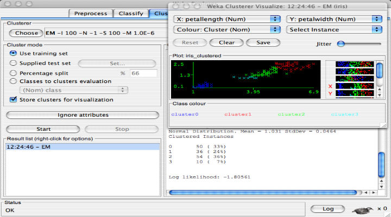Switch to the Preprocess tab
The height and width of the screenshot is (217, 391).
pos(91,14)
